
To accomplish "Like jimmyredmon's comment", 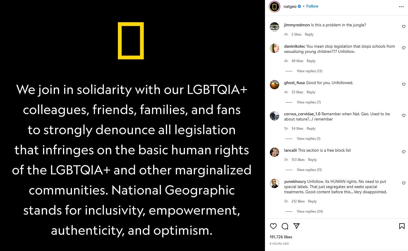I will 404,27.
